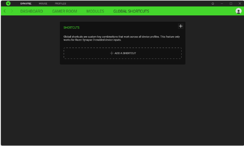
Task: Switch to the Synapse tab
Action: click(26, 3)
